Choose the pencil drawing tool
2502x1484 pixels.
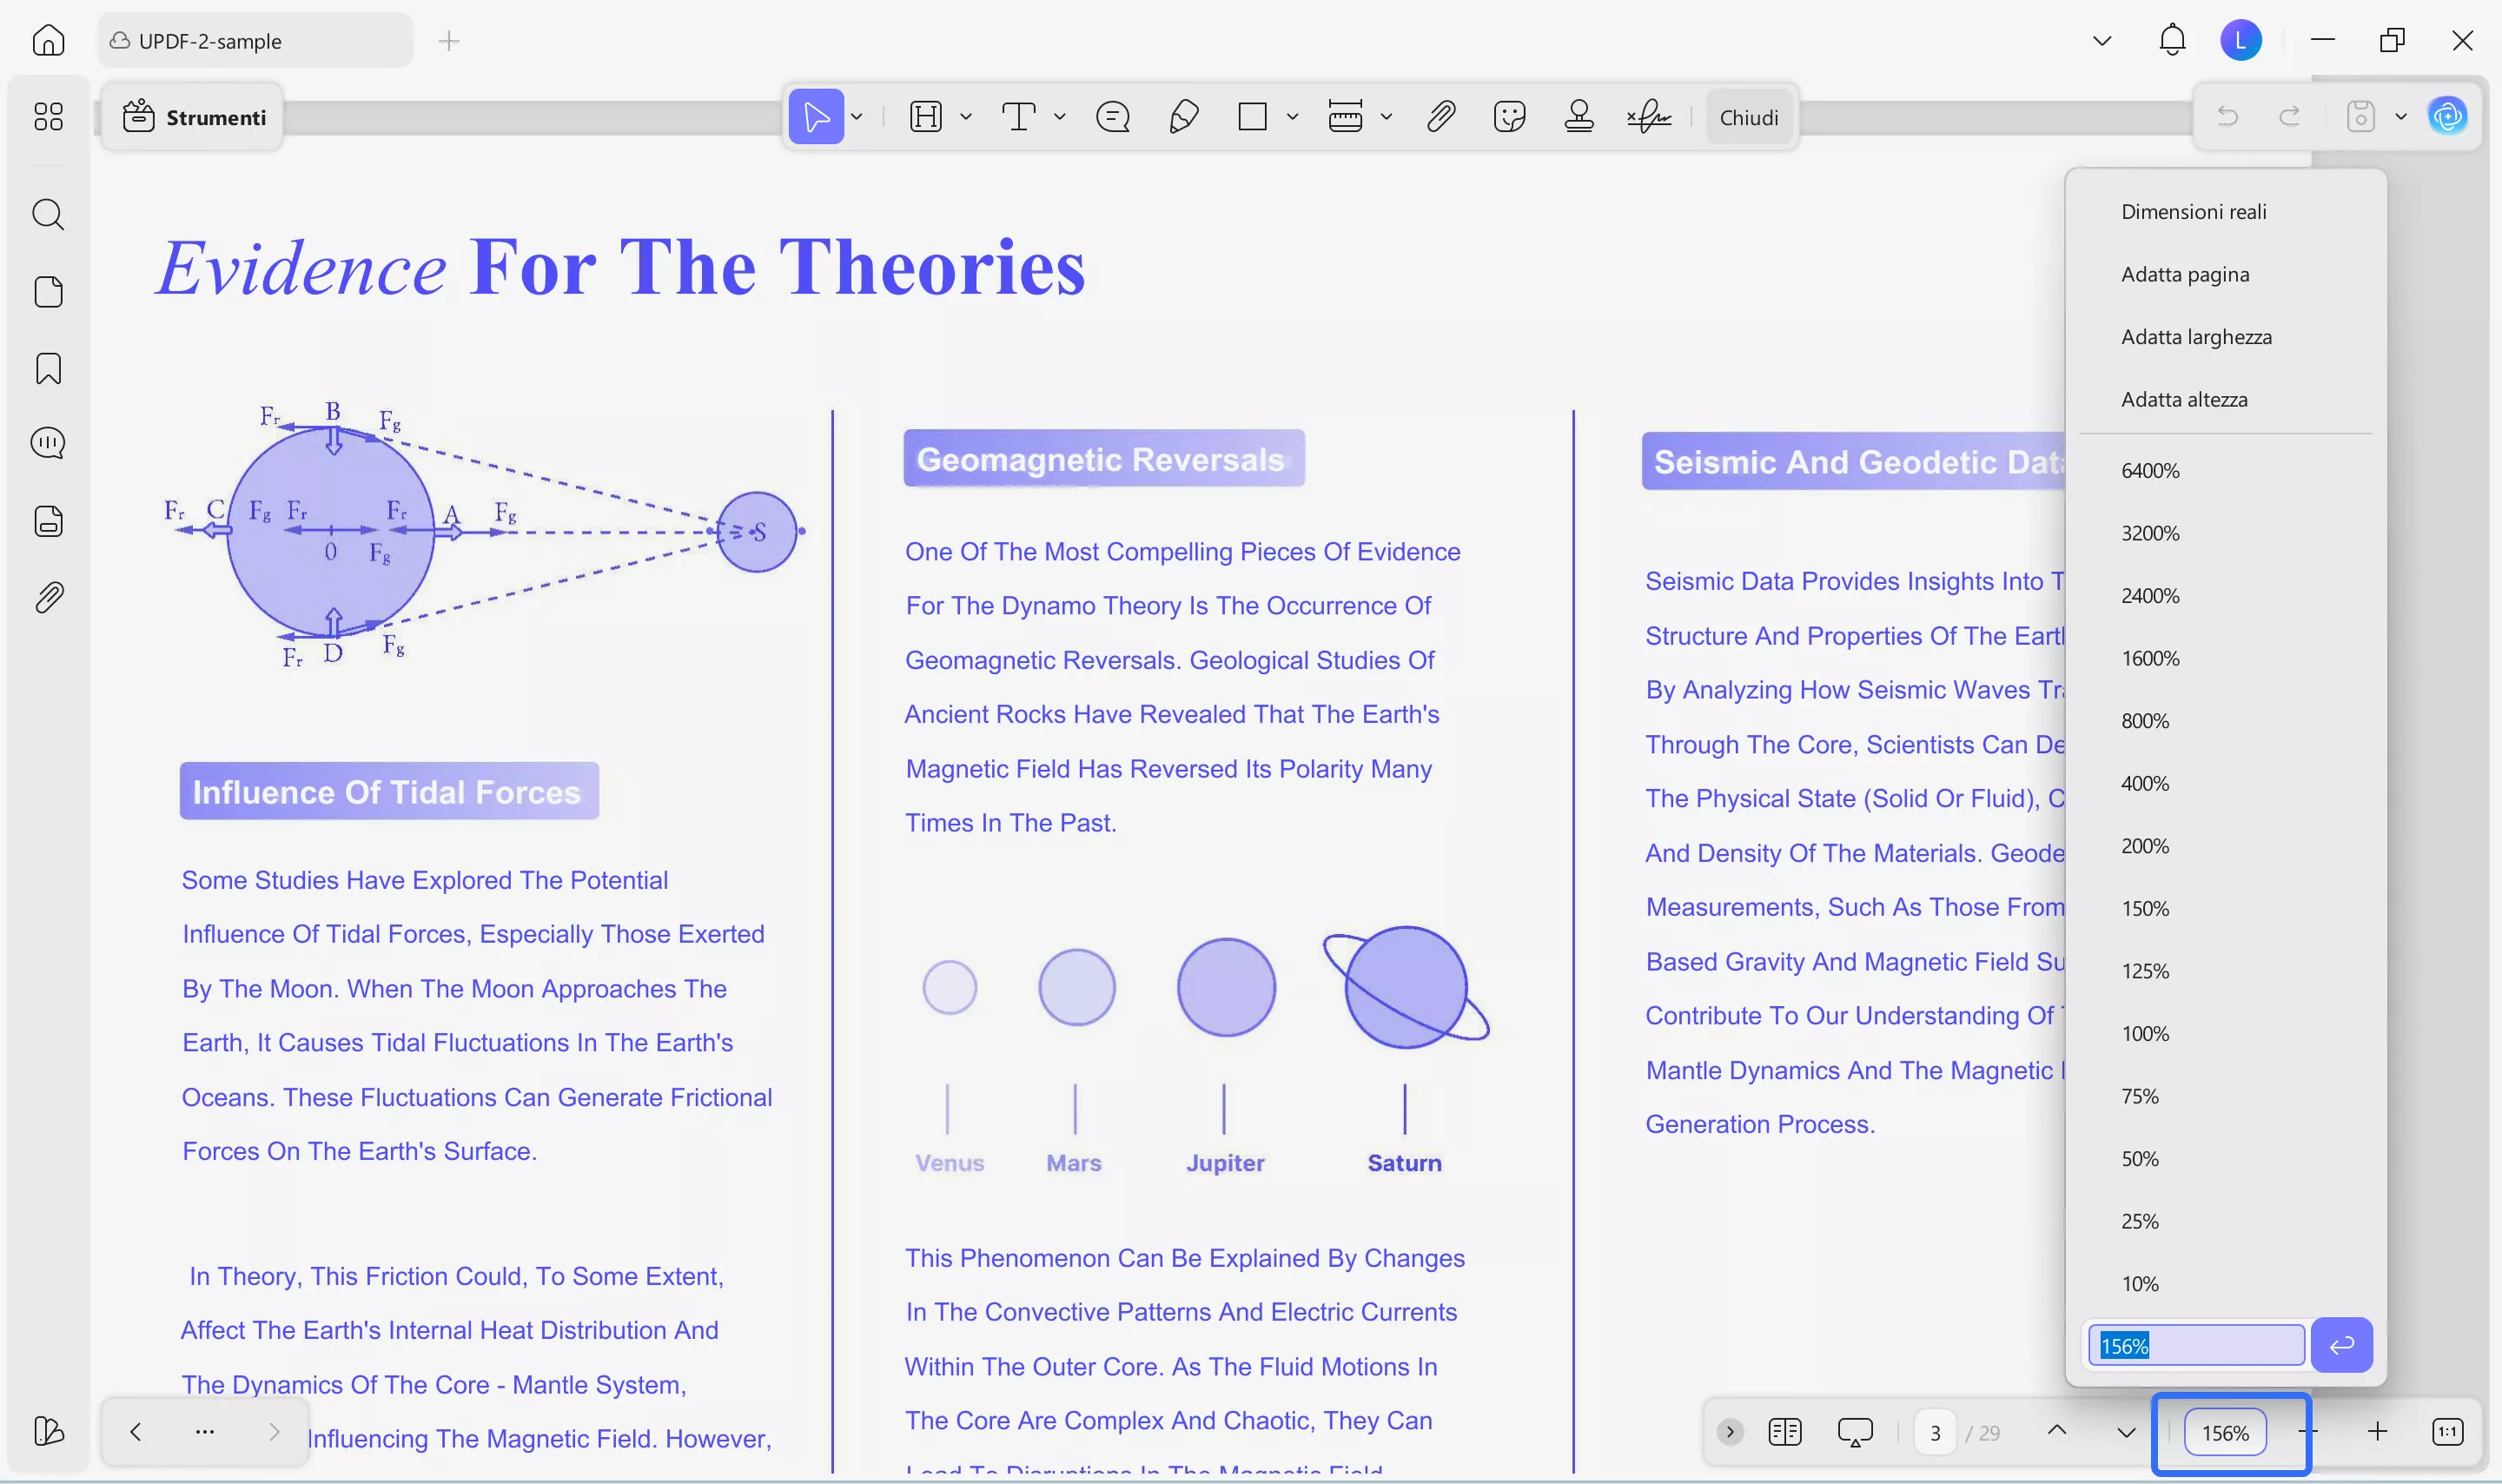pyautogui.click(x=1182, y=117)
